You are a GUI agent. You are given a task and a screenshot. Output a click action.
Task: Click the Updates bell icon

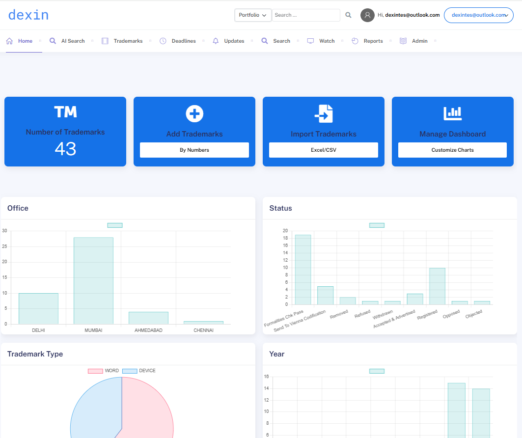(x=216, y=41)
